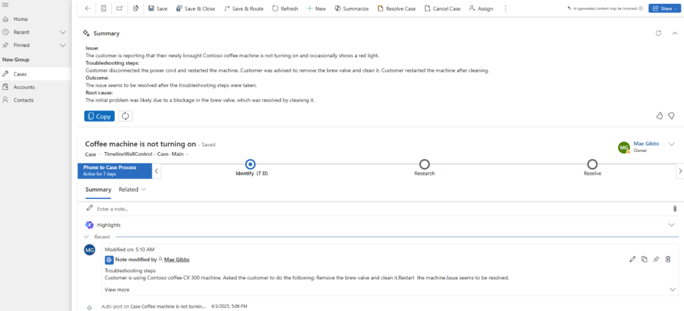This screenshot has width=684, height=311.
Task: Open the hamburger navigation menu
Action: pyautogui.click(x=5, y=4)
